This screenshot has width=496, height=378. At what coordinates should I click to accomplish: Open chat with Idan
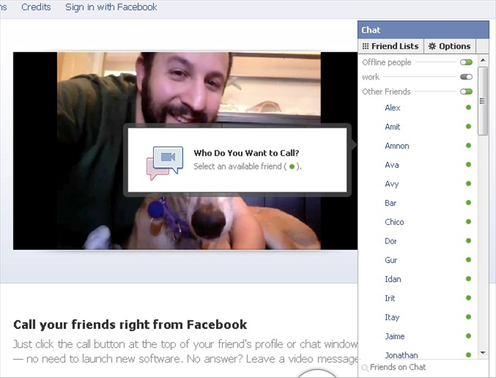point(393,279)
